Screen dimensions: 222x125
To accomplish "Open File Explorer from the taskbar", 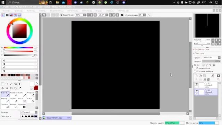I will [x=57, y=2].
